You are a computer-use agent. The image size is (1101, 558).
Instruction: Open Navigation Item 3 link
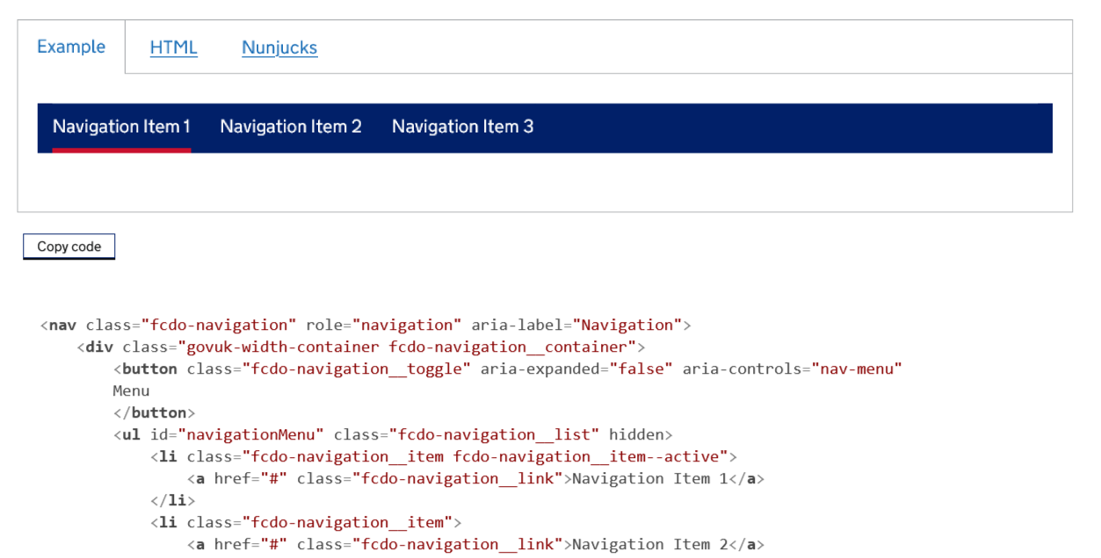click(x=462, y=126)
